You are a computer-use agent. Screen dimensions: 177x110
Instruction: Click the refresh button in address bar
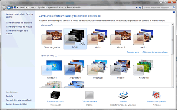[x=140, y=8]
